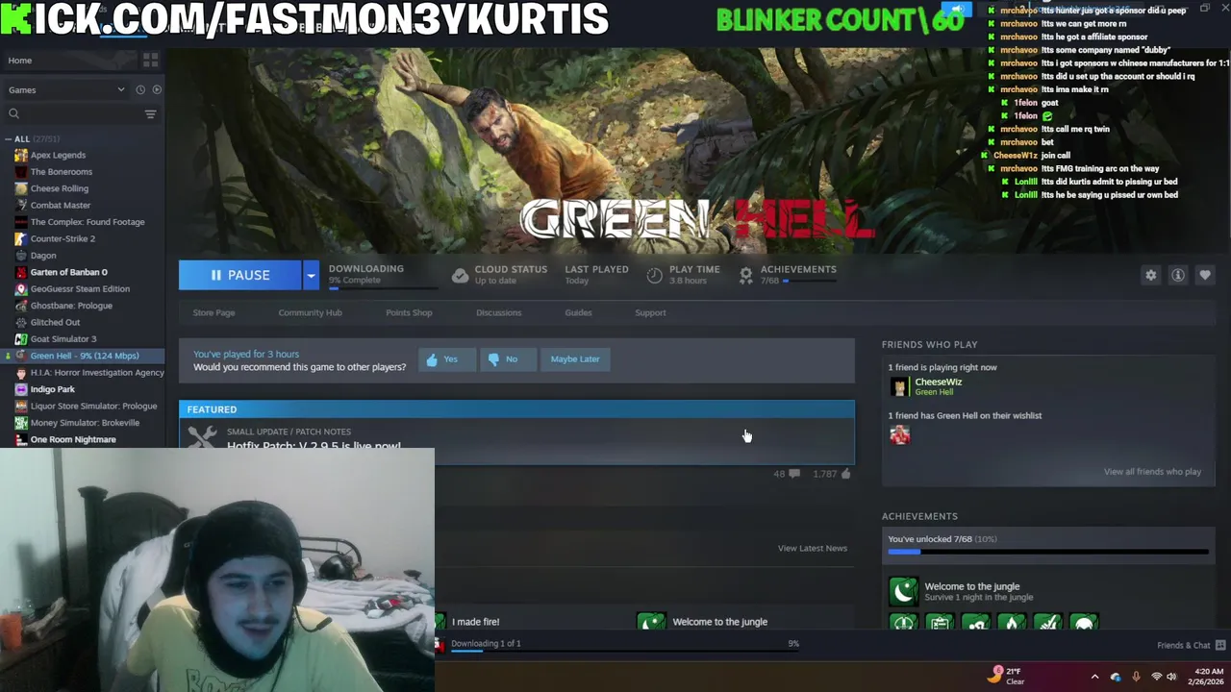1231x692 pixels.
Task: Select The Bonerooms in library
Action: coord(62,171)
